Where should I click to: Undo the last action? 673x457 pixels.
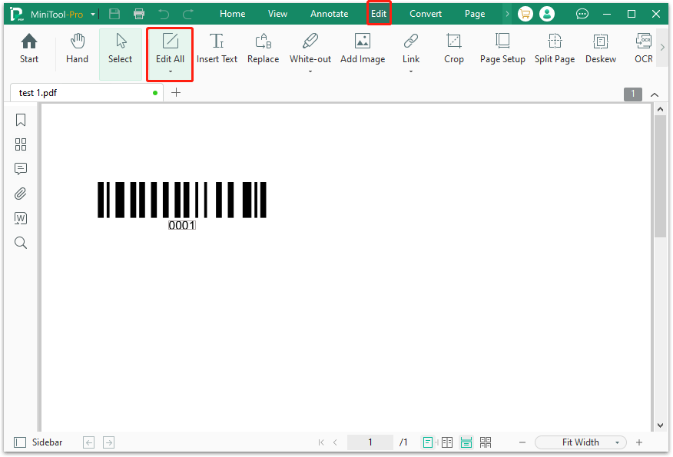click(x=164, y=14)
